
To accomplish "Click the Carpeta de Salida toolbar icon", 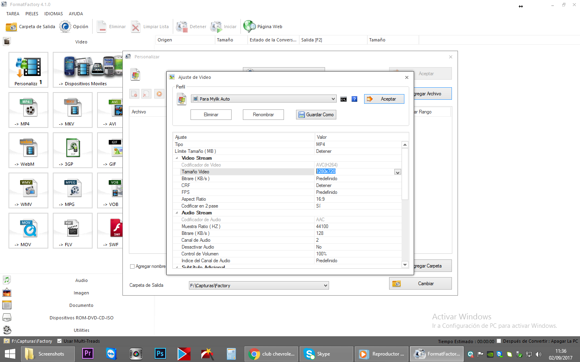I will 11,27.
